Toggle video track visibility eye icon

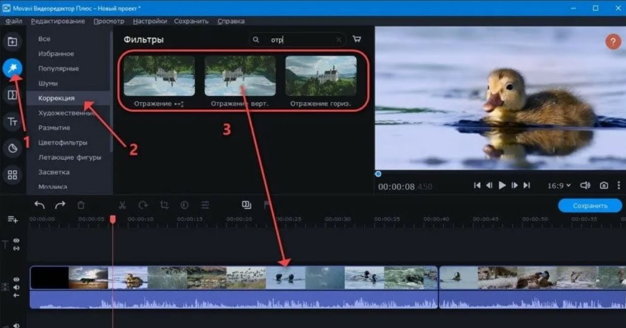coord(16,279)
